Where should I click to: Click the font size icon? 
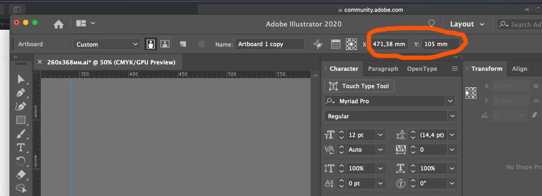coord(329,135)
